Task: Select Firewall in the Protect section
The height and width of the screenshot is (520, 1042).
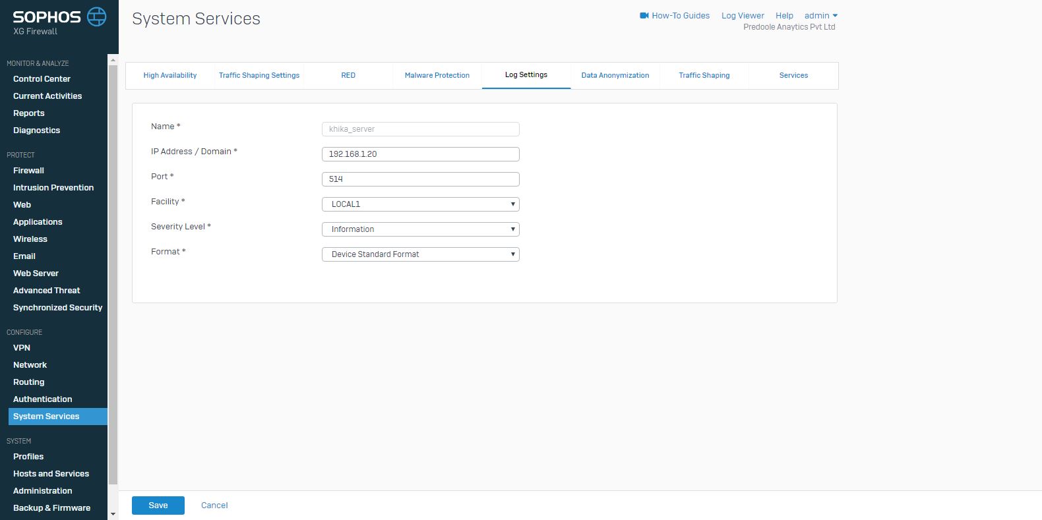Action: tap(29, 171)
